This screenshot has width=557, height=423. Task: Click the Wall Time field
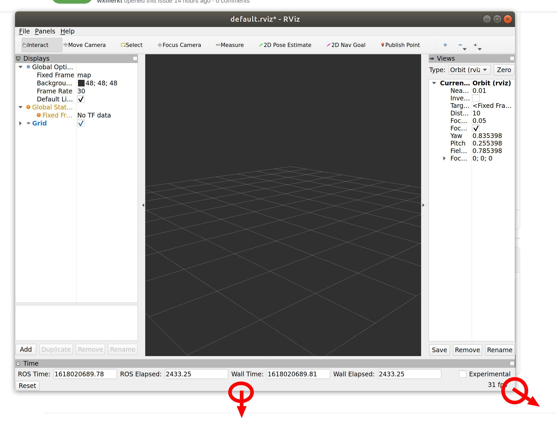pos(298,374)
